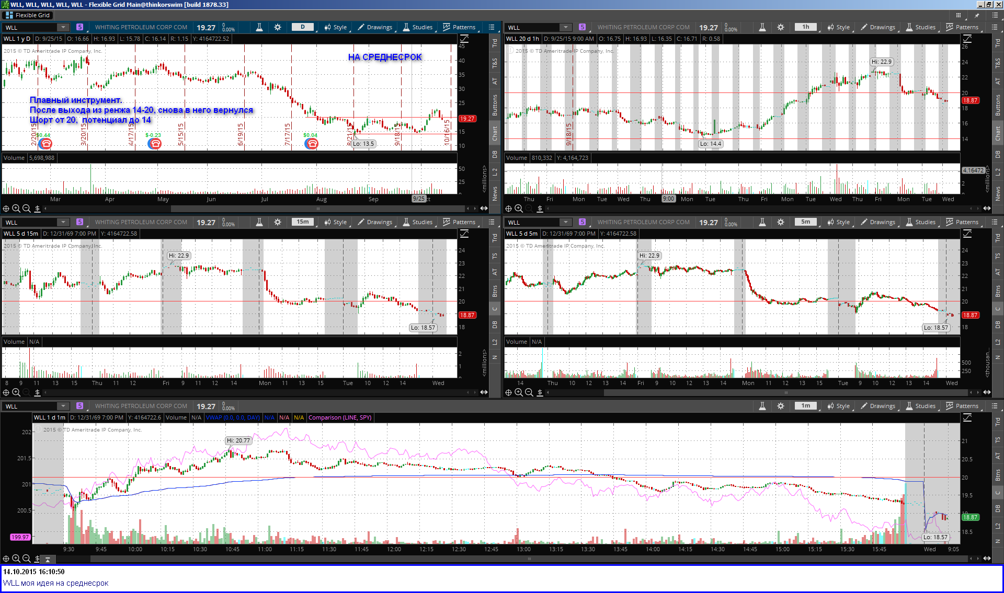
Task: Toggle Trd sidebar tab in daily chart
Action: pyautogui.click(x=495, y=43)
